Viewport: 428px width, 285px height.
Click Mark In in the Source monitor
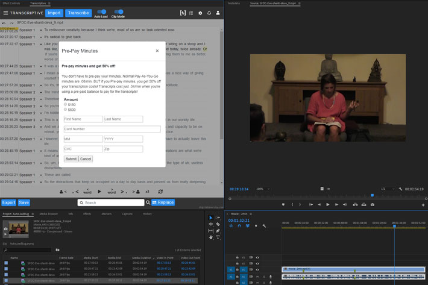pyautogui.click(x=292, y=204)
